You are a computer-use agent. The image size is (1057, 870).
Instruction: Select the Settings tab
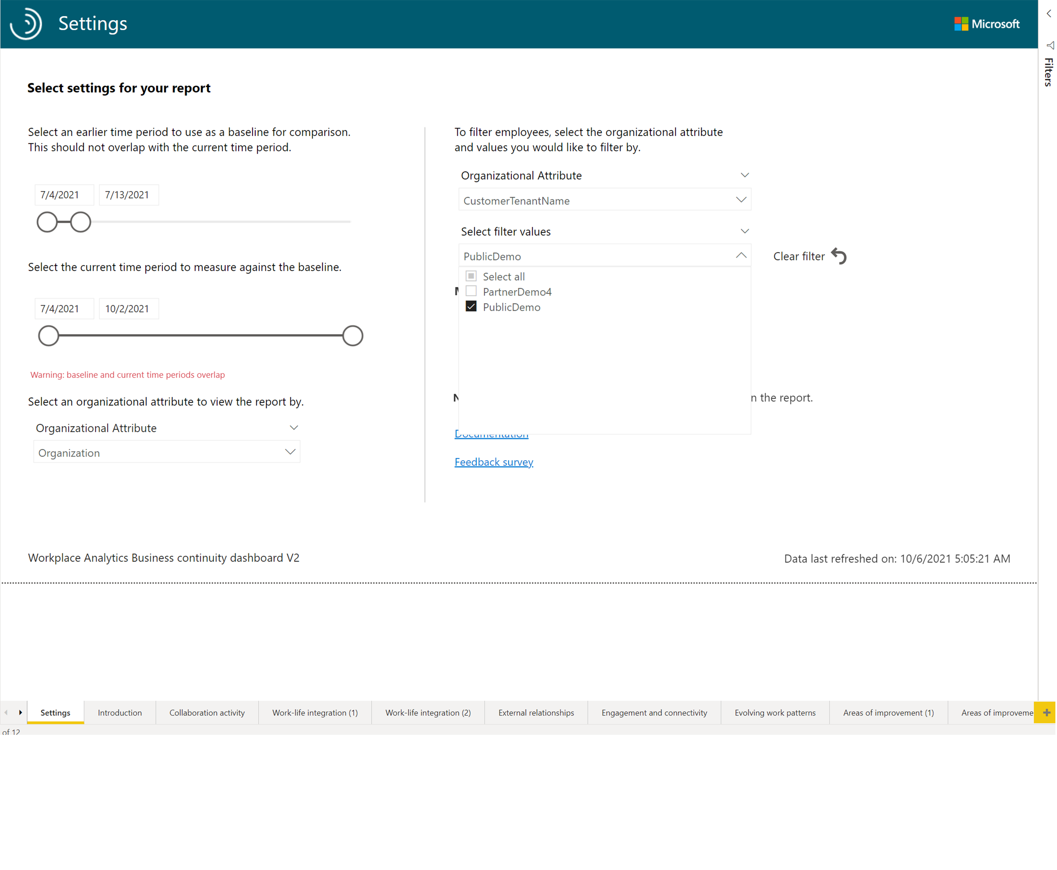(55, 713)
